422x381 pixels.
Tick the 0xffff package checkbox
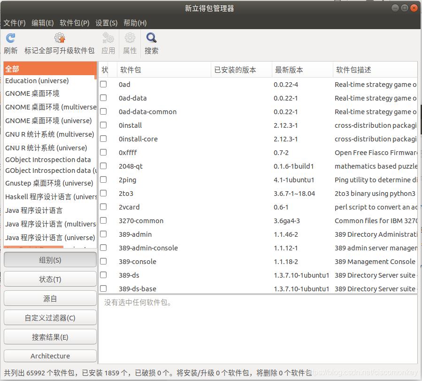coord(103,152)
